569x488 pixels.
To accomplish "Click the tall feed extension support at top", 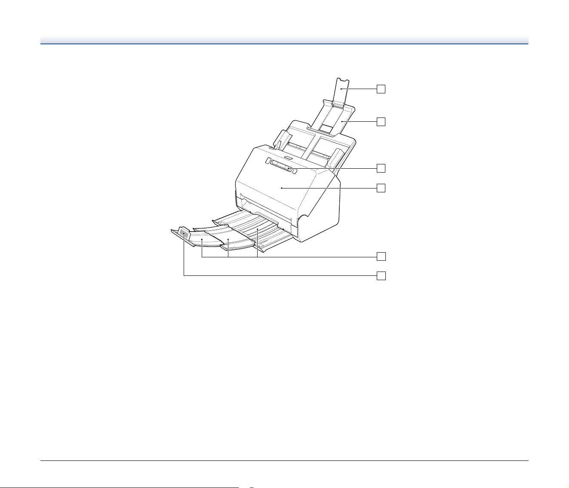I will tap(341, 92).
